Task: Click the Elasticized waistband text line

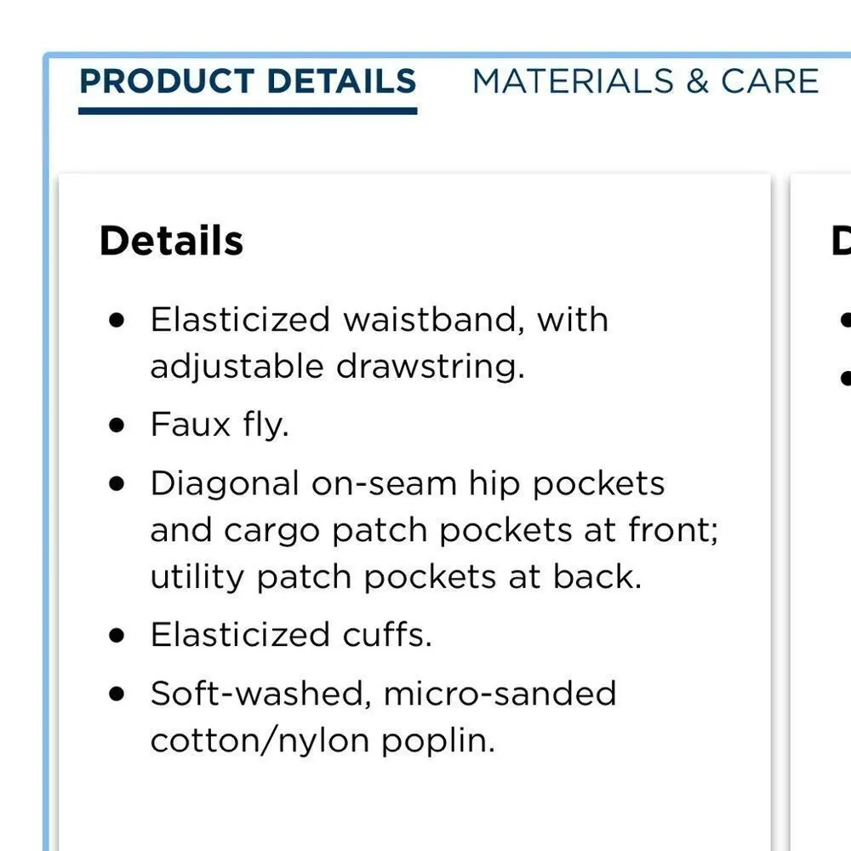Action: point(380,320)
